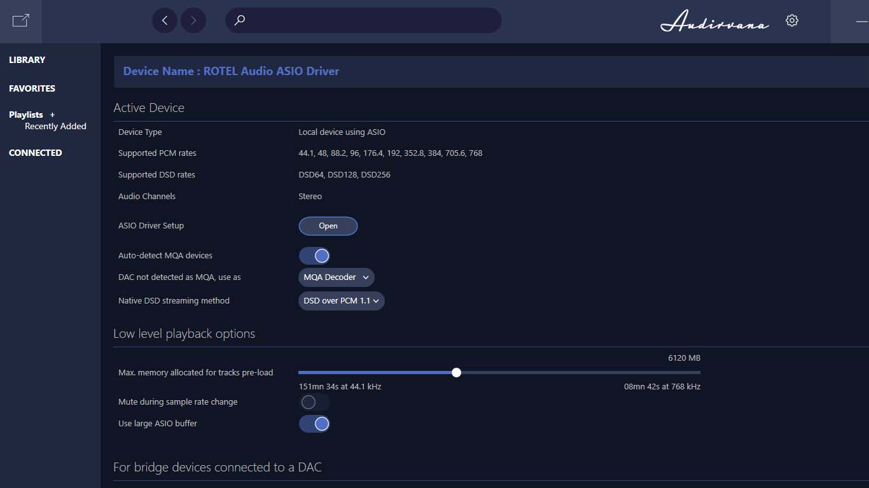The image size is (869, 488).
Task: Go forward with the right arrow button
Action: point(193,20)
